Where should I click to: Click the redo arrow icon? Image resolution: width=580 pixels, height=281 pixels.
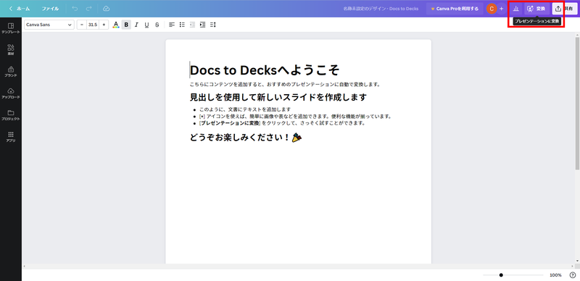88,8
